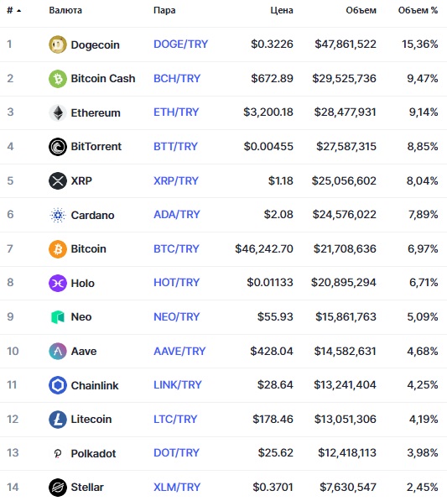This screenshot has height=501, width=447.
Task: Click the Пара column header
Action: (164, 10)
